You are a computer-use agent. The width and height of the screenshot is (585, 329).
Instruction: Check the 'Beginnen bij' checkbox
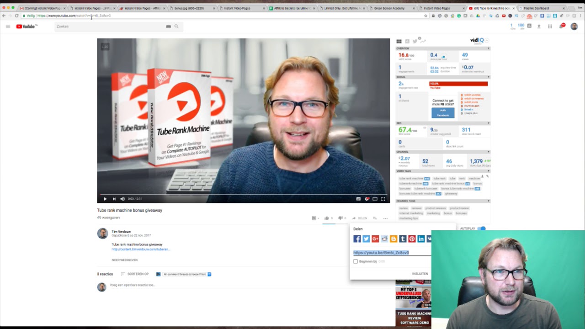click(x=356, y=261)
